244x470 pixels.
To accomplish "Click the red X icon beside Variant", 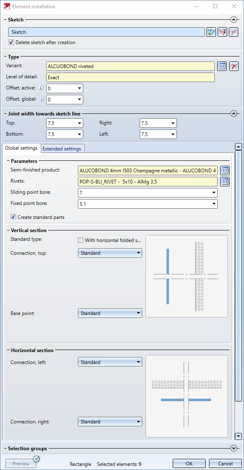I will pos(234,66).
